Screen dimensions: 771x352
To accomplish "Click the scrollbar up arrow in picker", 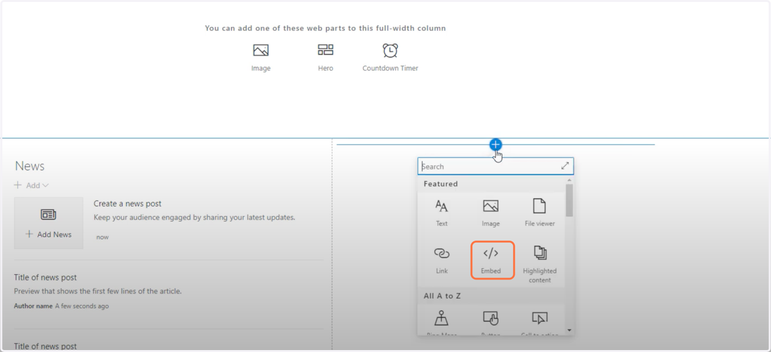I will pos(569,180).
